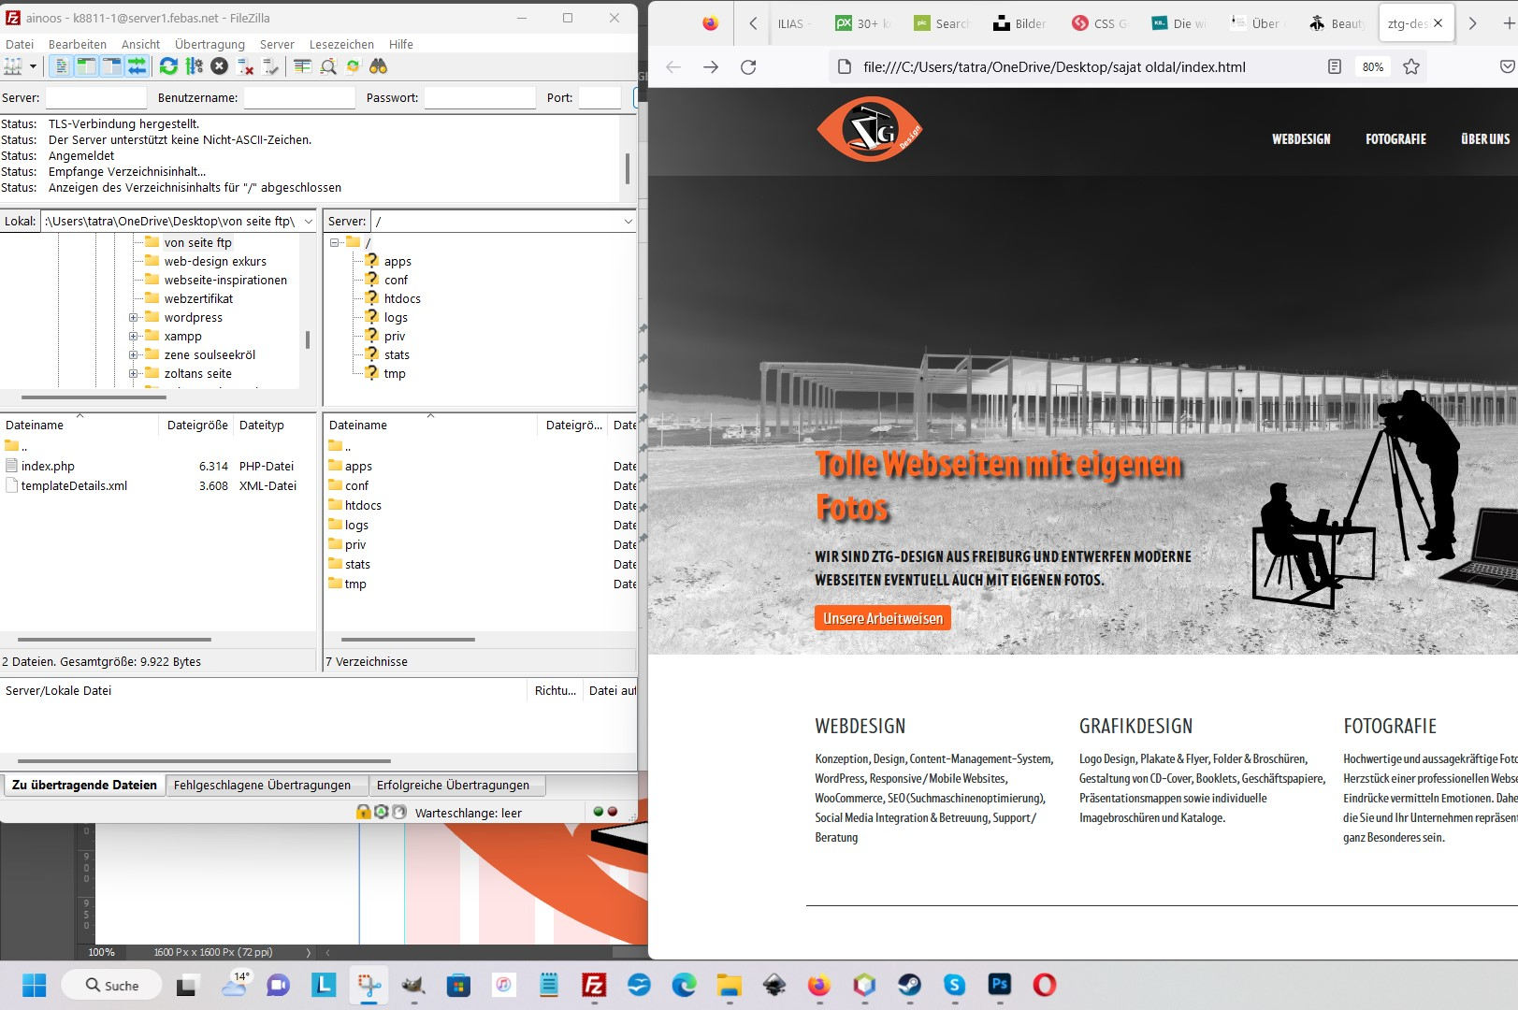
Task: Toggle transfer queue display button
Action: (137, 66)
